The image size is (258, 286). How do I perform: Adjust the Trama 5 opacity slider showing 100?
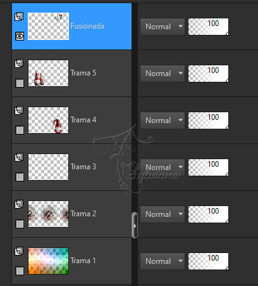208,74
